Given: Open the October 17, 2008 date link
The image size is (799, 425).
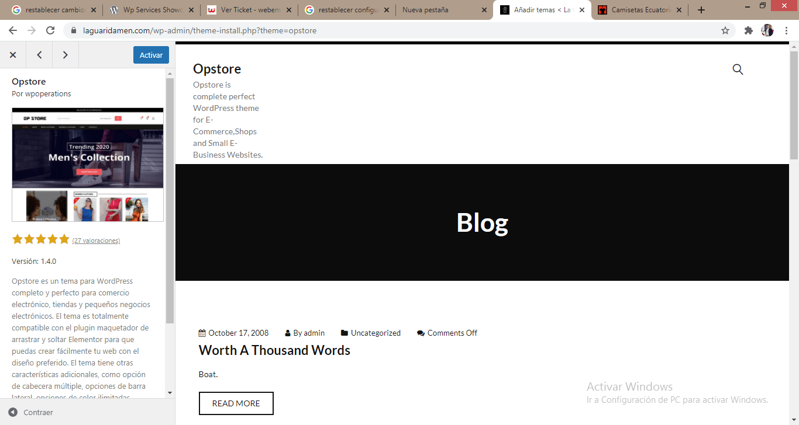Looking at the screenshot, I should pyautogui.click(x=238, y=333).
